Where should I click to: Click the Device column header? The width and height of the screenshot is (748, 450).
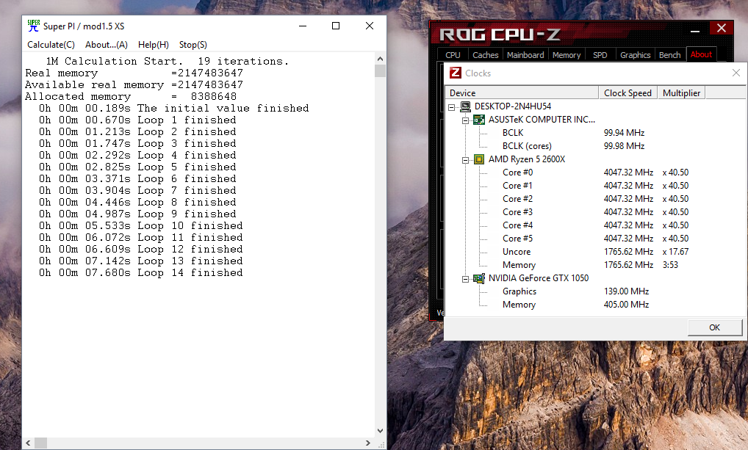point(522,93)
